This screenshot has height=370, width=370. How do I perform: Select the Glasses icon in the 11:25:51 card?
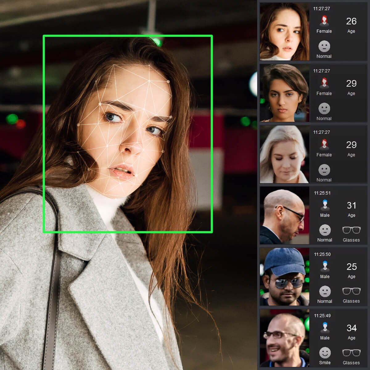pyautogui.click(x=351, y=230)
